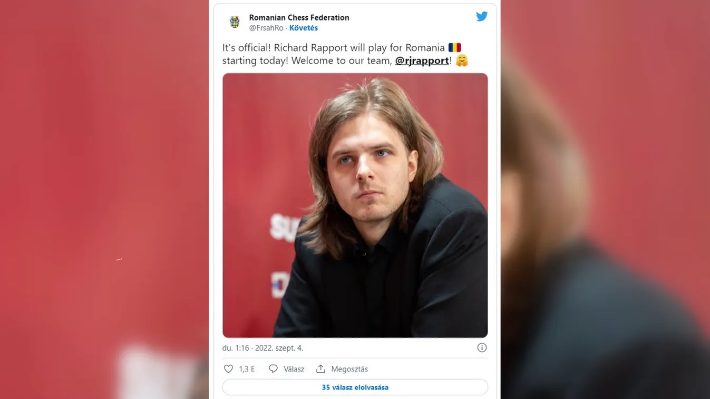The height and width of the screenshot is (399, 710).
Task: Open replies by clicking Válasz
Action: pyautogui.click(x=293, y=368)
